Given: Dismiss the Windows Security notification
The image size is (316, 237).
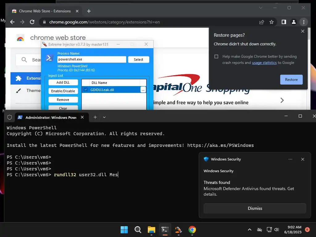Looking at the screenshot, I should tap(255, 208).
